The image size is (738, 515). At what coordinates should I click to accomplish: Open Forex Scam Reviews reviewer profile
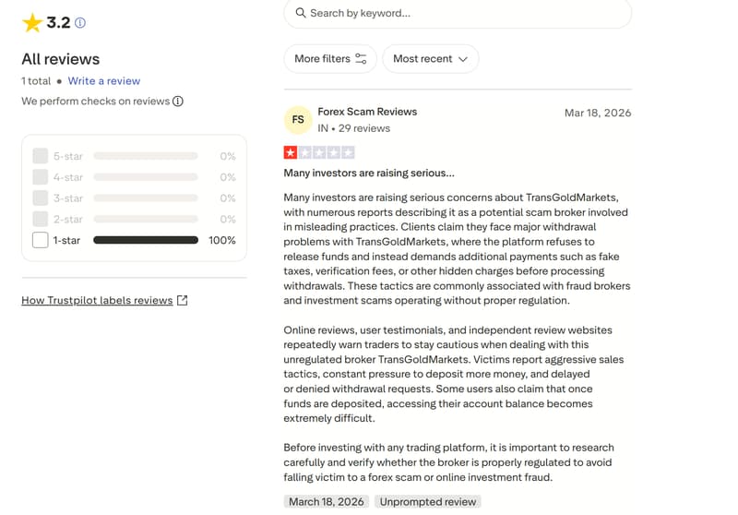pos(367,112)
